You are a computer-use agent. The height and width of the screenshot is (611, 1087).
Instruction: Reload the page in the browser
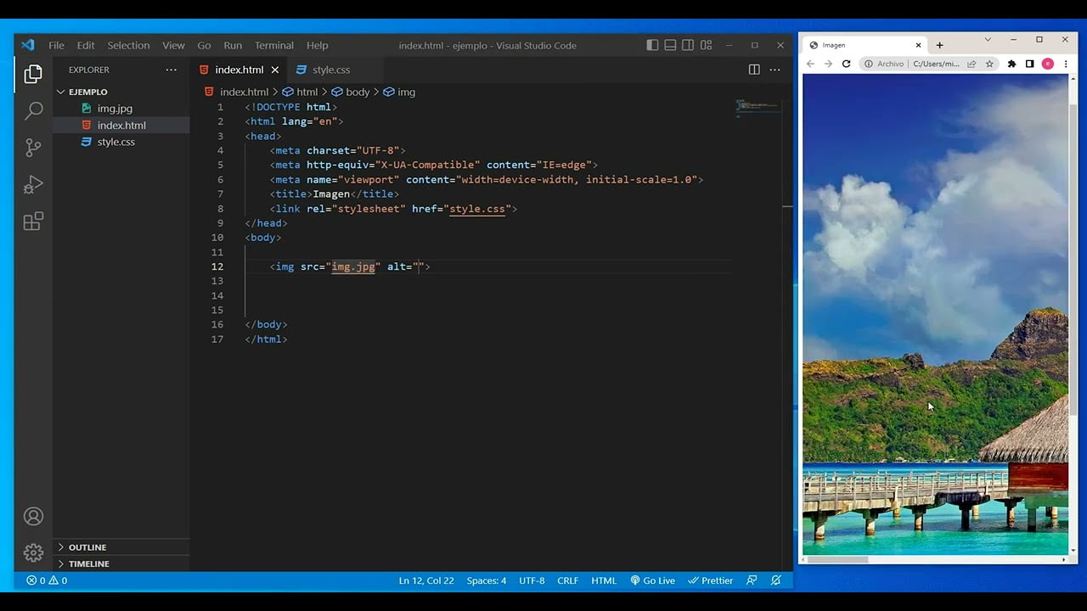(x=846, y=64)
